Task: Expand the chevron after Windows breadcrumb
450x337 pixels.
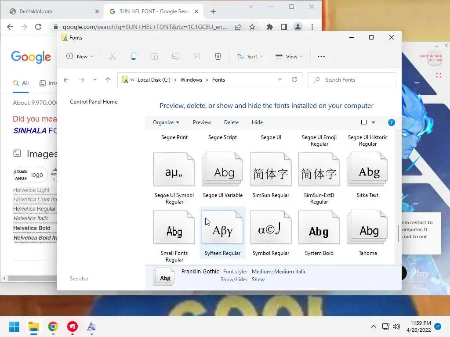Action: point(207,80)
